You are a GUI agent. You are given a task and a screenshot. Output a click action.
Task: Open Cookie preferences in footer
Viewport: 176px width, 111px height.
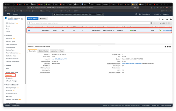[x=166, y=105]
